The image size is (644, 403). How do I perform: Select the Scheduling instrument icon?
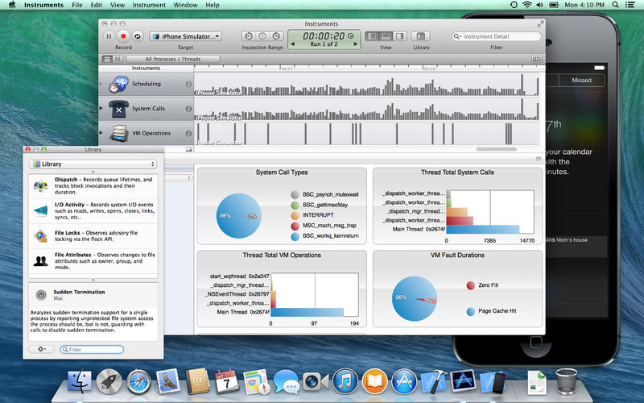pyautogui.click(x=119, y=84)
